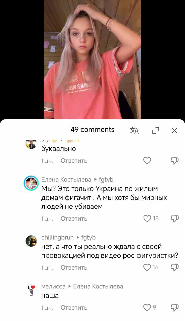Image resolution: width=185 pixels, height=321 pixels.
Task: Like chillingbruh's comment with 16 likes
Action: pyautogui.click(x=147, y=267)
